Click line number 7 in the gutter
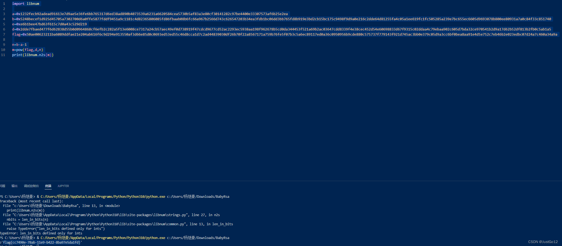 (x=4, y=34)
